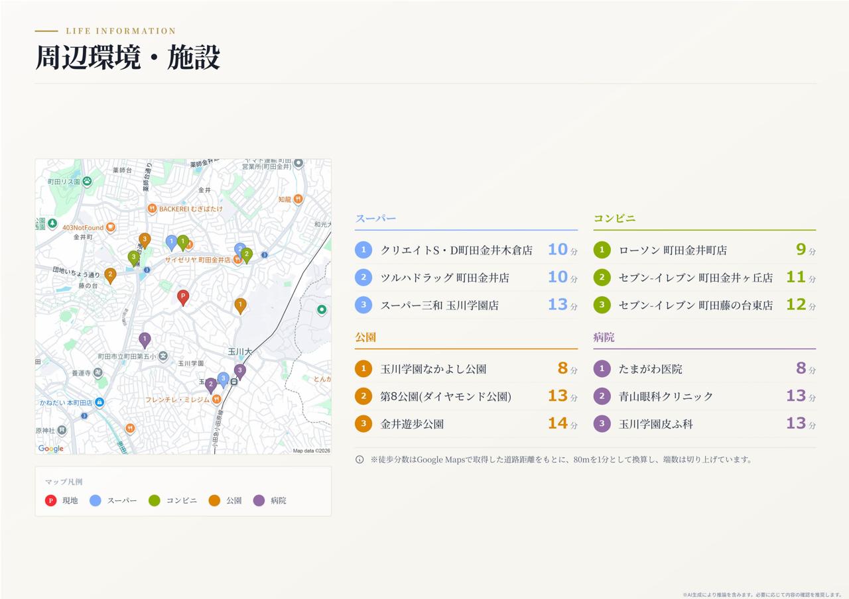Screen dimensions: 849x599
Task: Click the info icon beside the walking-time footnote
Action: (359, 459)
